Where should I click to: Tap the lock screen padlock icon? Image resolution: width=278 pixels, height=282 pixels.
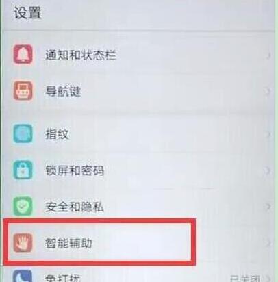coord(23,170)
